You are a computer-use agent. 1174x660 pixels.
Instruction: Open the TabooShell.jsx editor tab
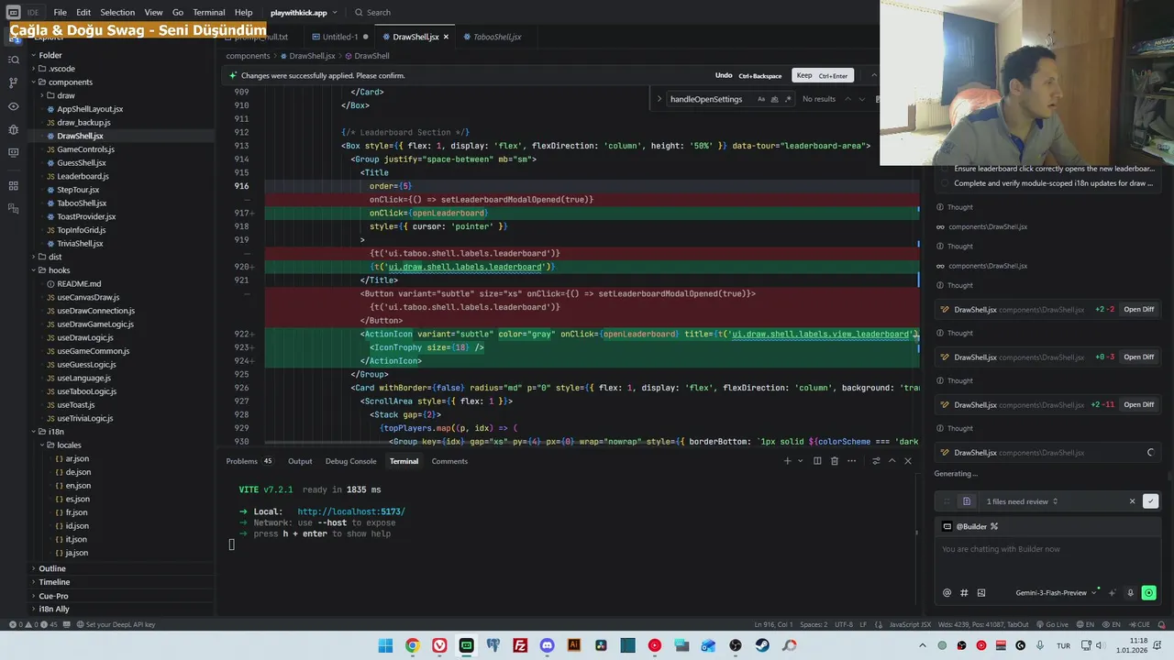pos(497,37)
